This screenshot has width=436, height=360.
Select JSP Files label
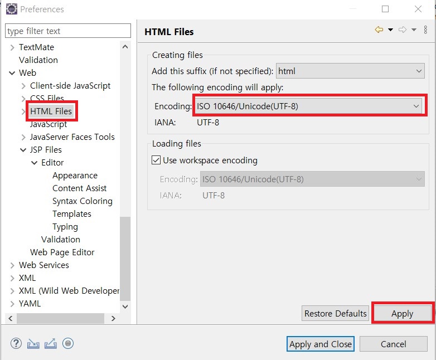[x=46, y=149]
